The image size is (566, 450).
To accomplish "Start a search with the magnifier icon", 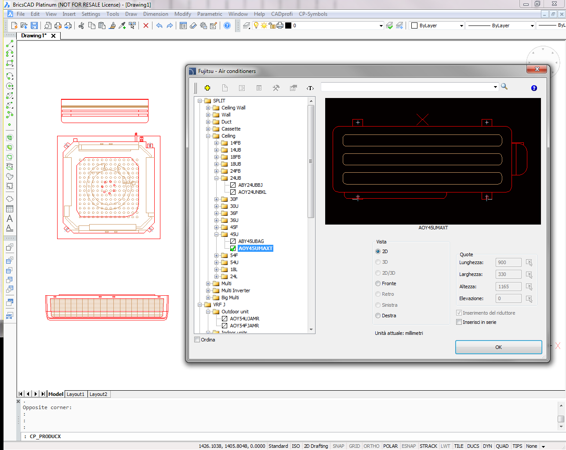I will (504, 87).
